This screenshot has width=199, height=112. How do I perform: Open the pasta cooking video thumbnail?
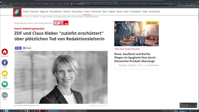pyautogui.click(x=137, y=34)
